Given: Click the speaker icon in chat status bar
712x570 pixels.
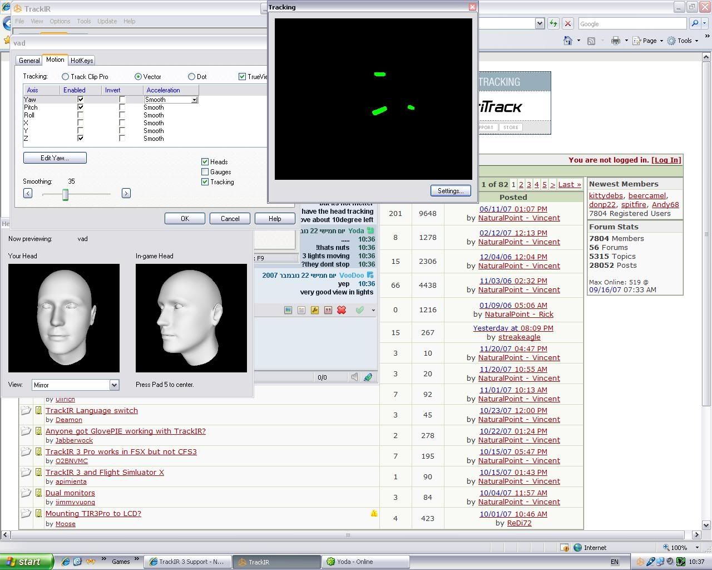Looking at the screenshot, I should click(x=354, y=377).
